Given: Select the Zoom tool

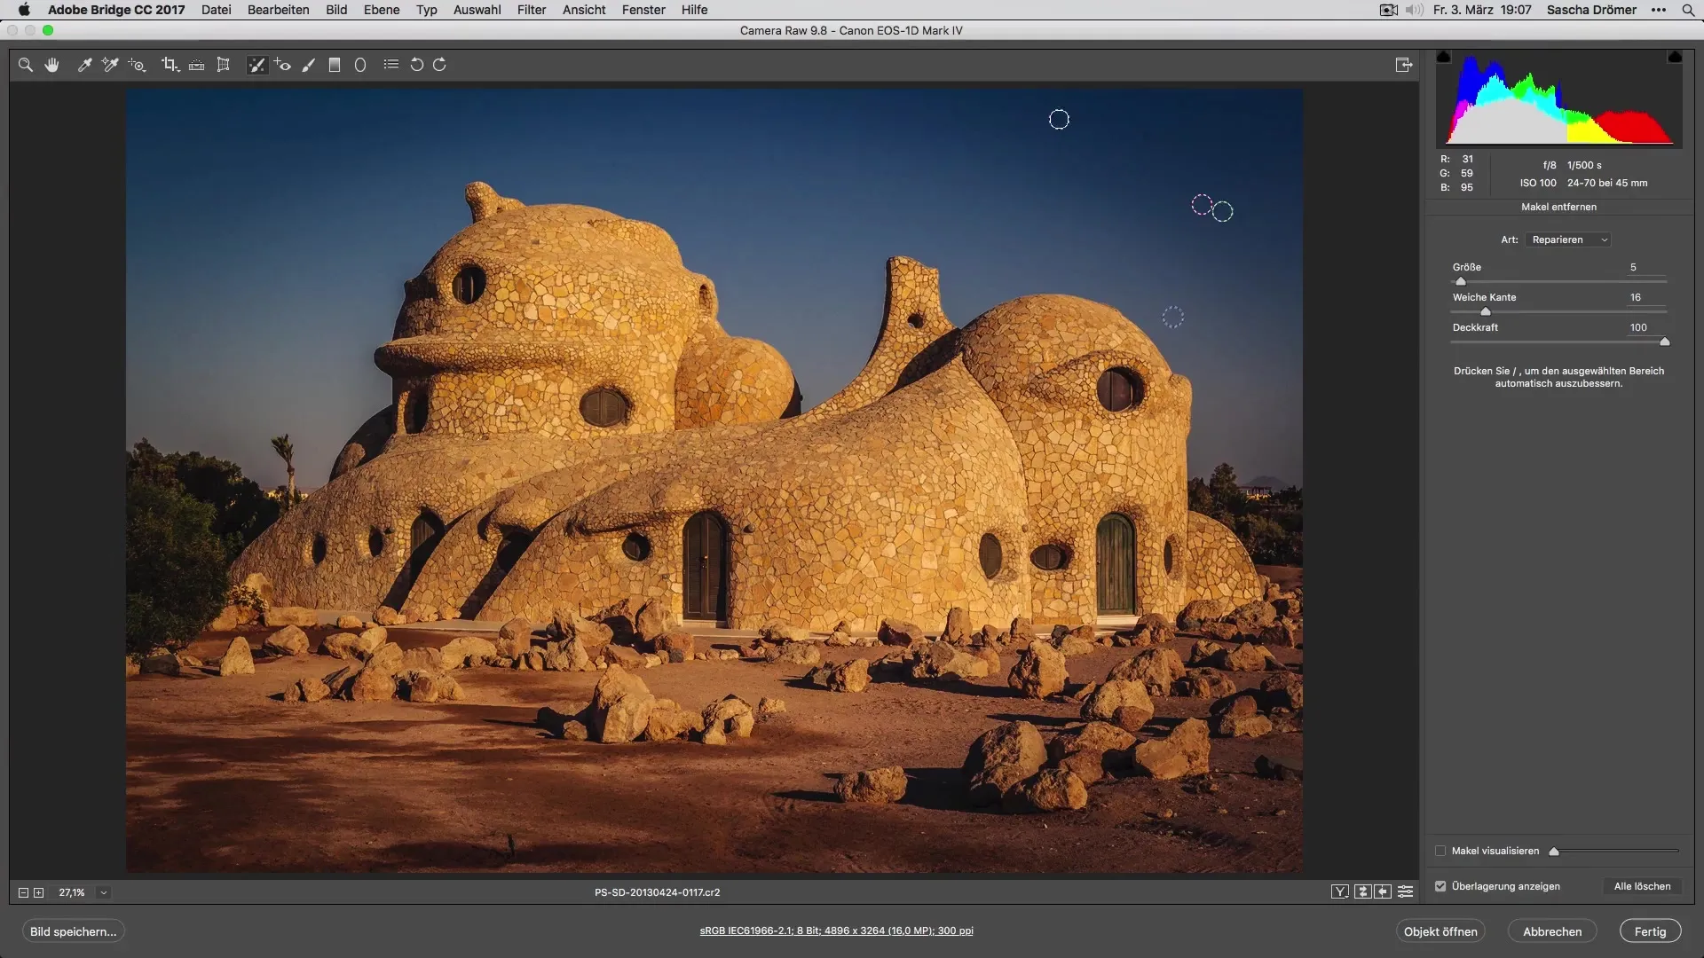Looking at the screenshot, I should [x=26, y=65].
